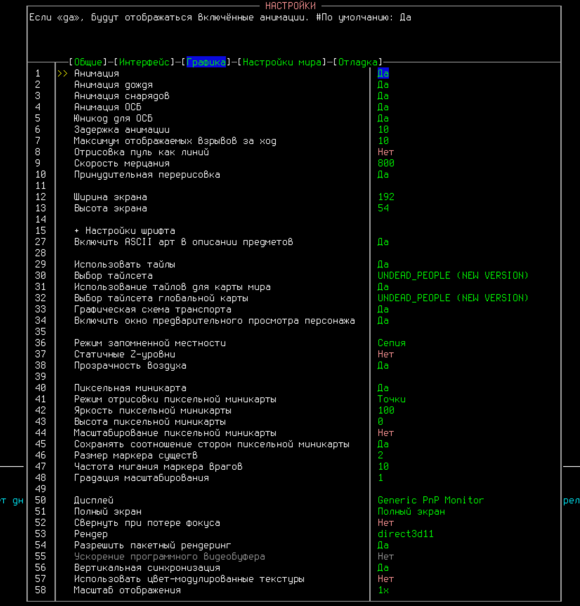Viewport: 580px width, 606px height.
Task: Edit Яркость пиксельной миникарты value 100
Action: click(x=386, y=410)
